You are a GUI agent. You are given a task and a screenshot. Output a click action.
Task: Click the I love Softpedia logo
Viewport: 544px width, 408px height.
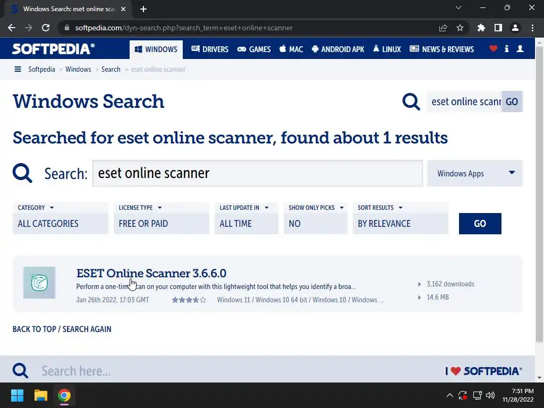coord(483,371)
